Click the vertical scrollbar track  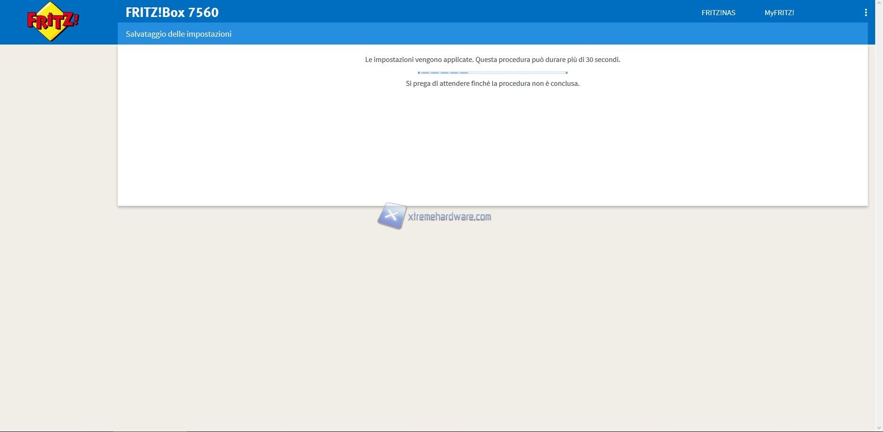click(x=879, y=230)
